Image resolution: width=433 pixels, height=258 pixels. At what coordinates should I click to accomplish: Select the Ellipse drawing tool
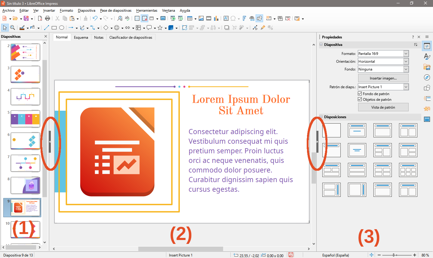coord(62,28)
